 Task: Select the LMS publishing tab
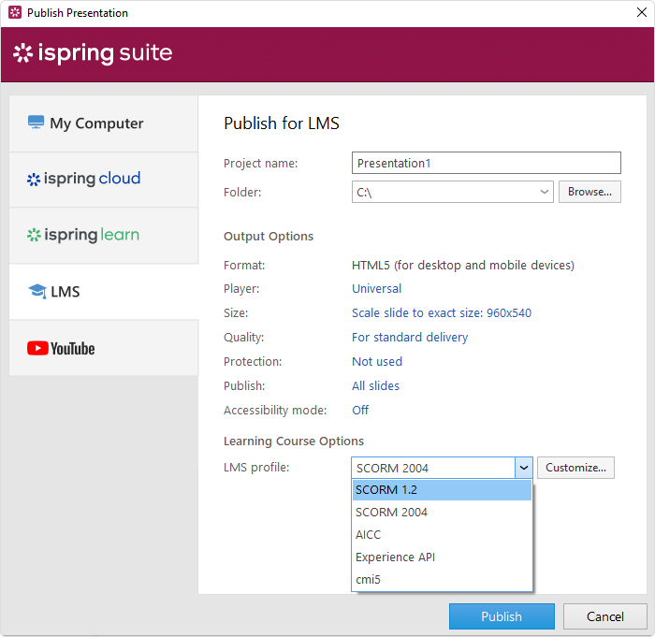(x=104, y=292)
